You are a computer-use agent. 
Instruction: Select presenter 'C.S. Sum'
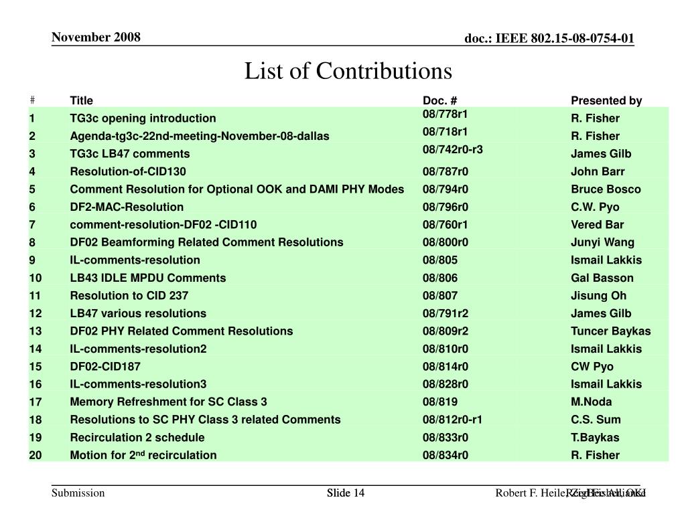(596, 420)
